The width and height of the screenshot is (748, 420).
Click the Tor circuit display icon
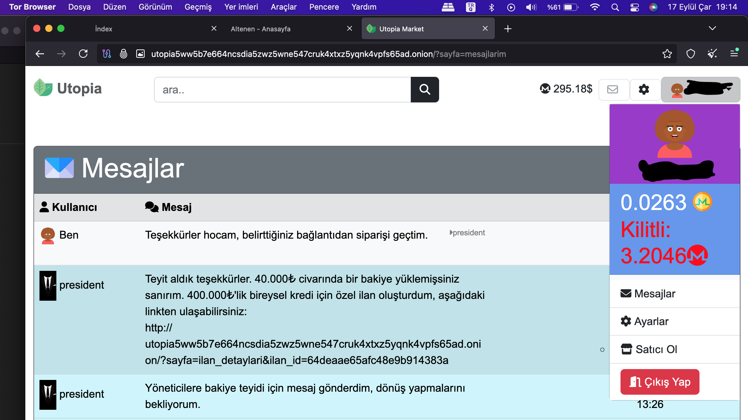tap(107, 54)
